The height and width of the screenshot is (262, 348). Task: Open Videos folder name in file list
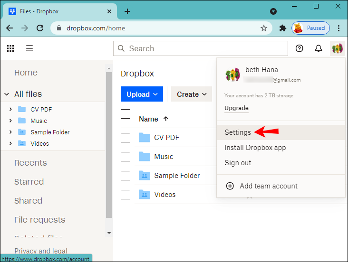[164, 195]
